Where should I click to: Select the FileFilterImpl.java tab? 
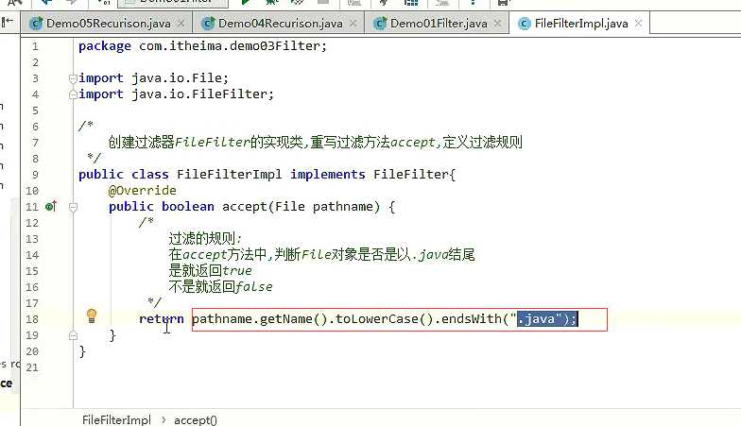[581, 23]
